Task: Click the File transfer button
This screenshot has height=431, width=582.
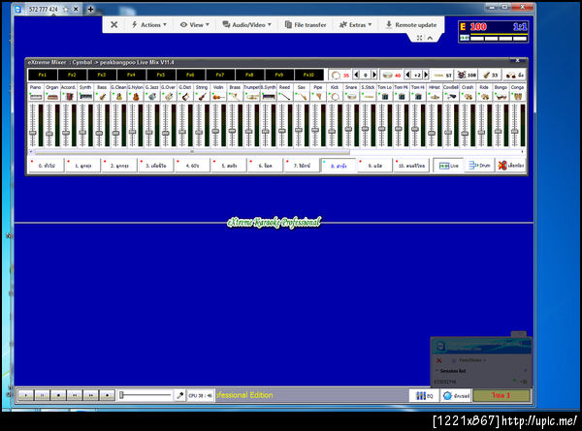Action: coord(306,25)
